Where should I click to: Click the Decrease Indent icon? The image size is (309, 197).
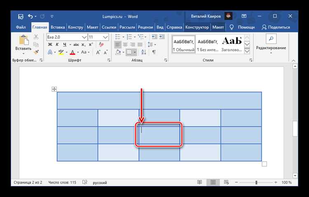click(x=154, y=37)
